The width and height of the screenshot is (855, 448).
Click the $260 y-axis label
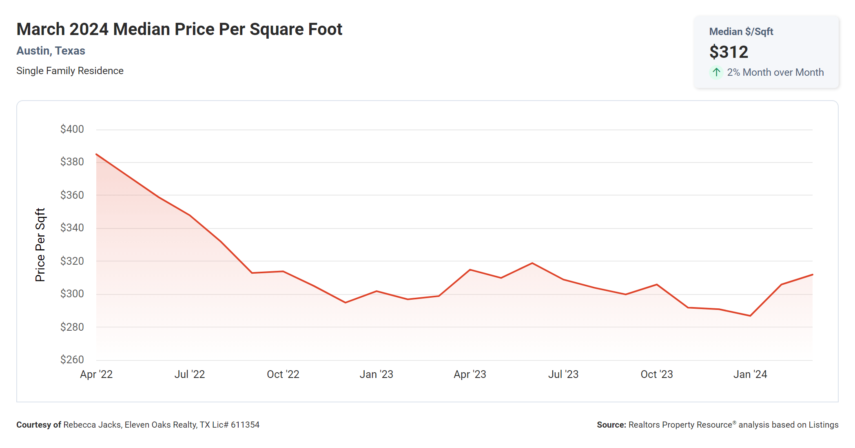pyautogui.click(x=72, y=360)
